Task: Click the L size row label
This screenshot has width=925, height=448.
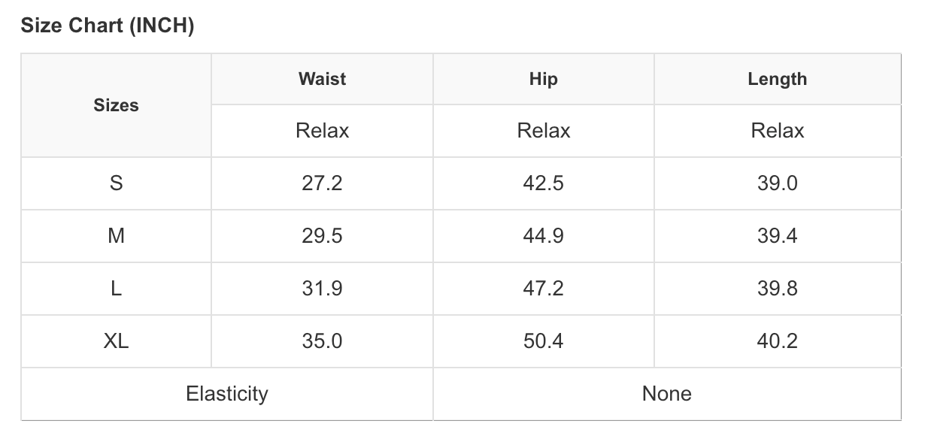Action: tap(116, 289)
